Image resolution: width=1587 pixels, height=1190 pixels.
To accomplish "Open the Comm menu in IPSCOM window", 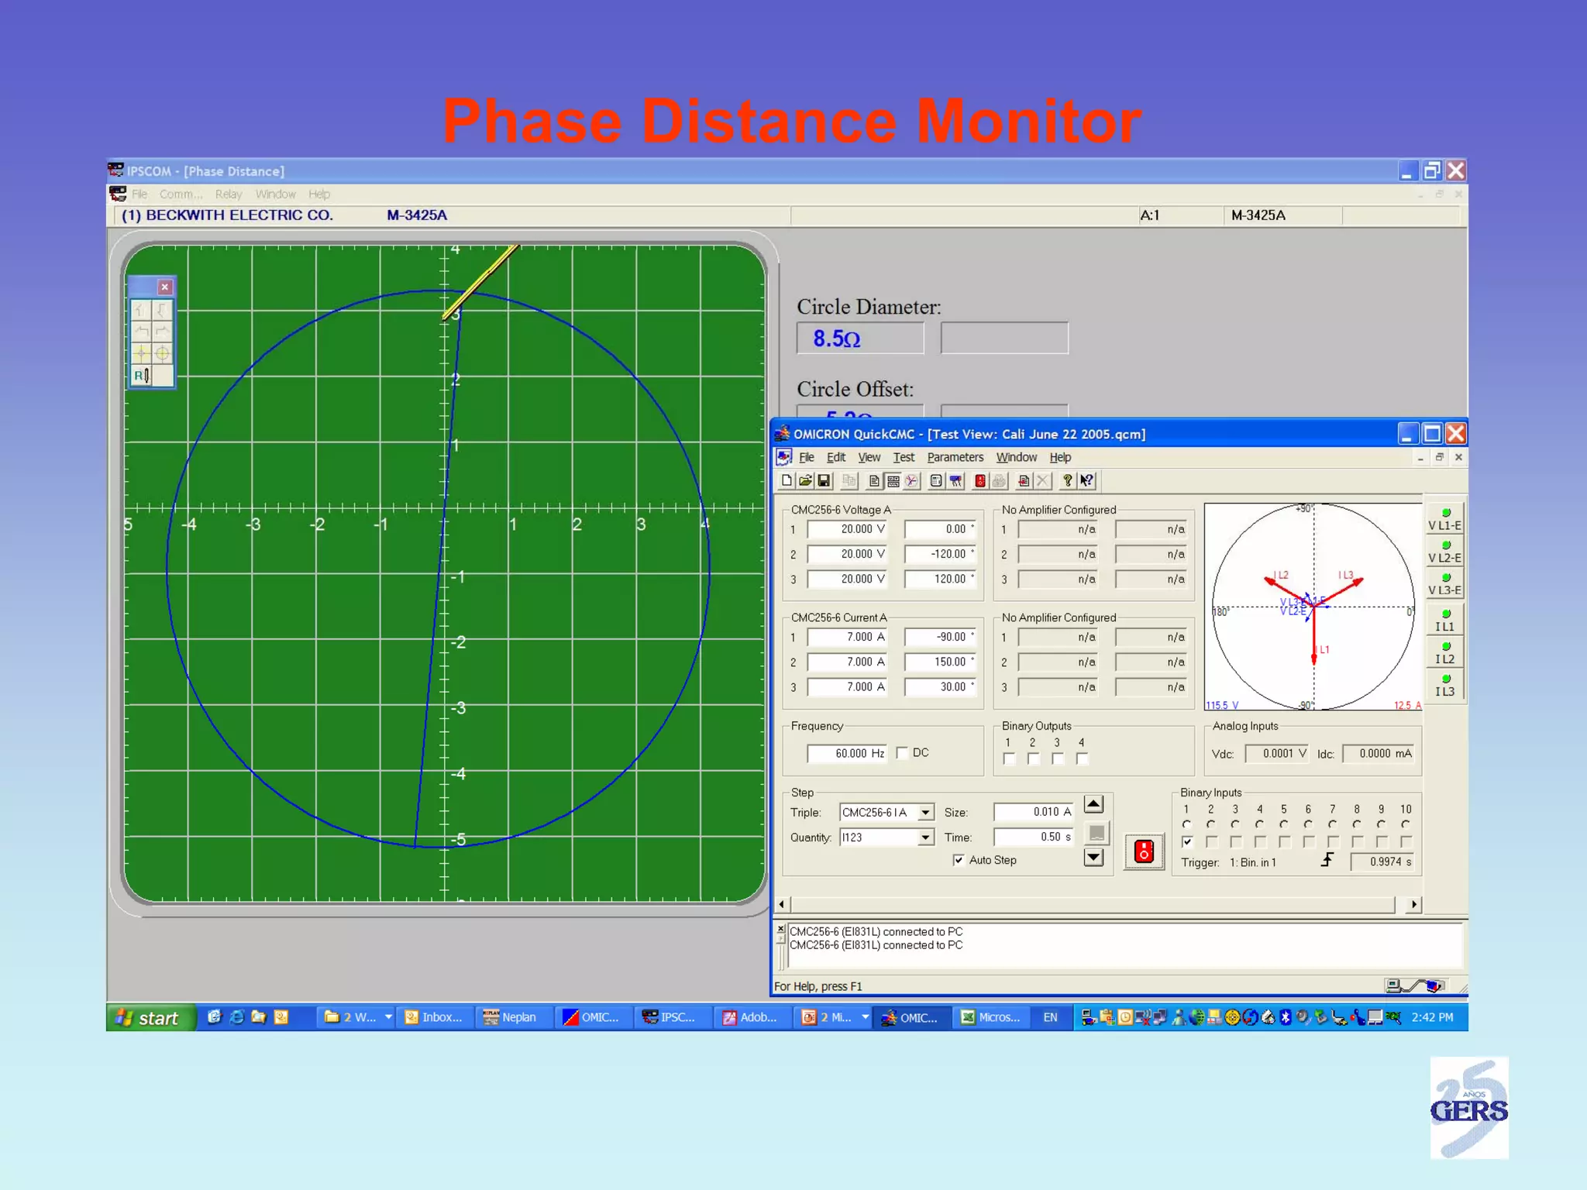I will 181,194.
